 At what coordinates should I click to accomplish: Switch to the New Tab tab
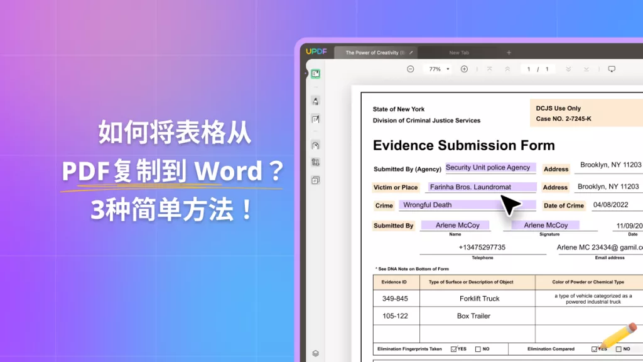(459, 53)
